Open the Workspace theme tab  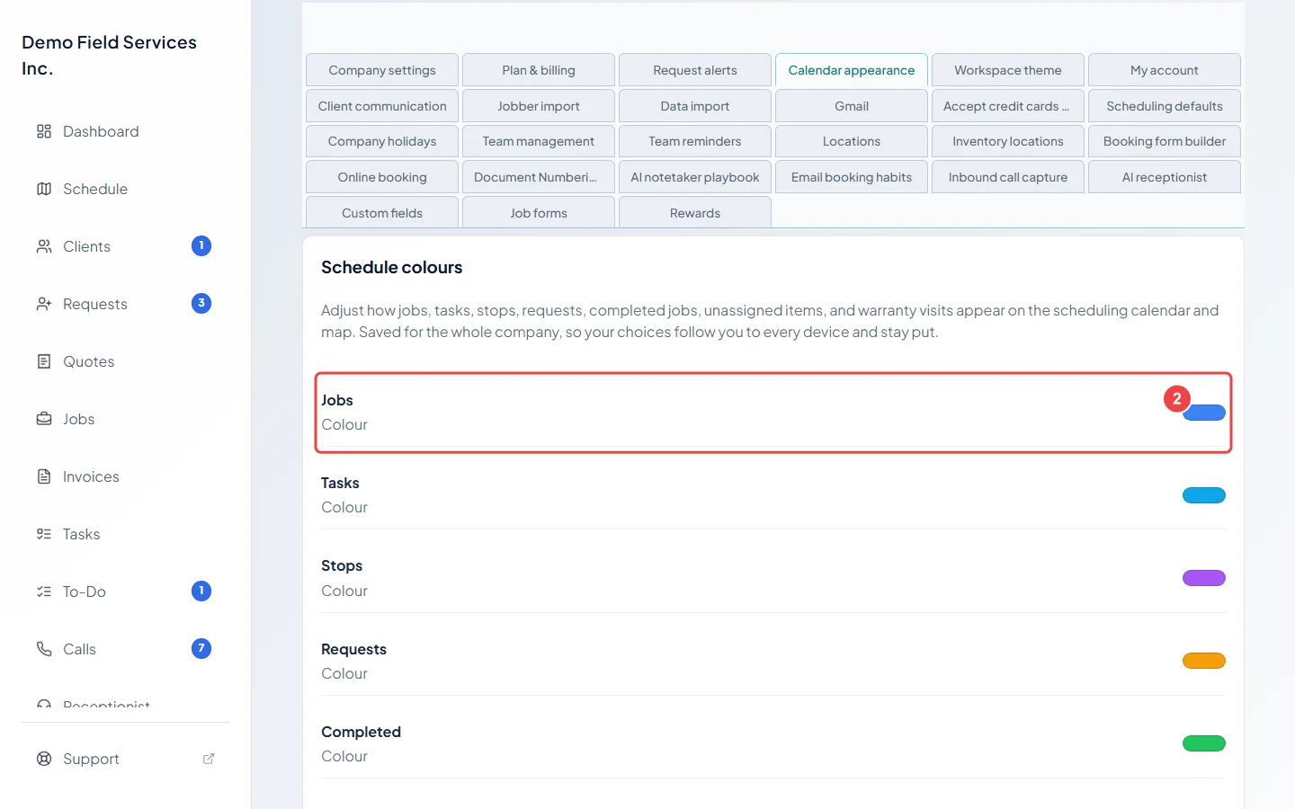pyautogui.click(x=1008, y=70)
